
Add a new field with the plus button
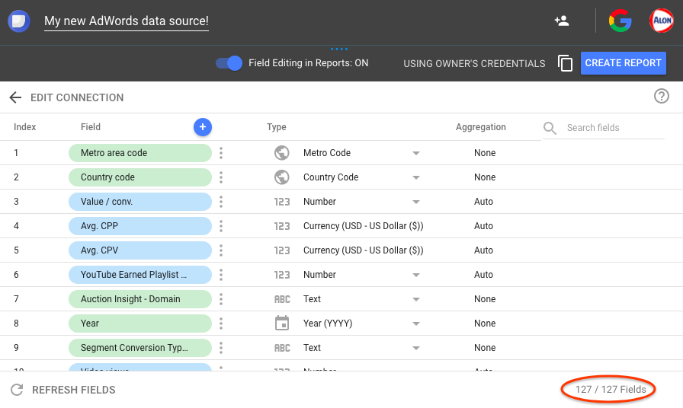(x=203, y=127)
